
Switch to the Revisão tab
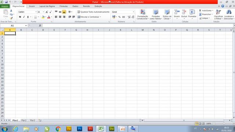86,6
